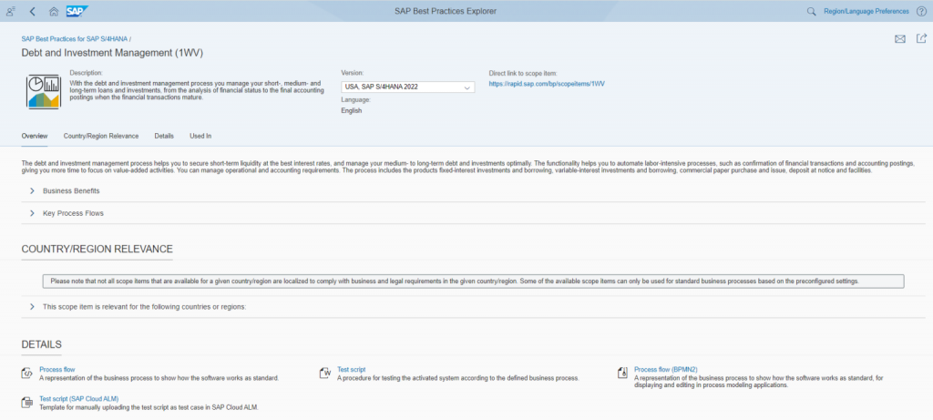Click the SAP Best Practices Explorer title
This screenshot has height=420, width=933.
[x=446, y=11]
